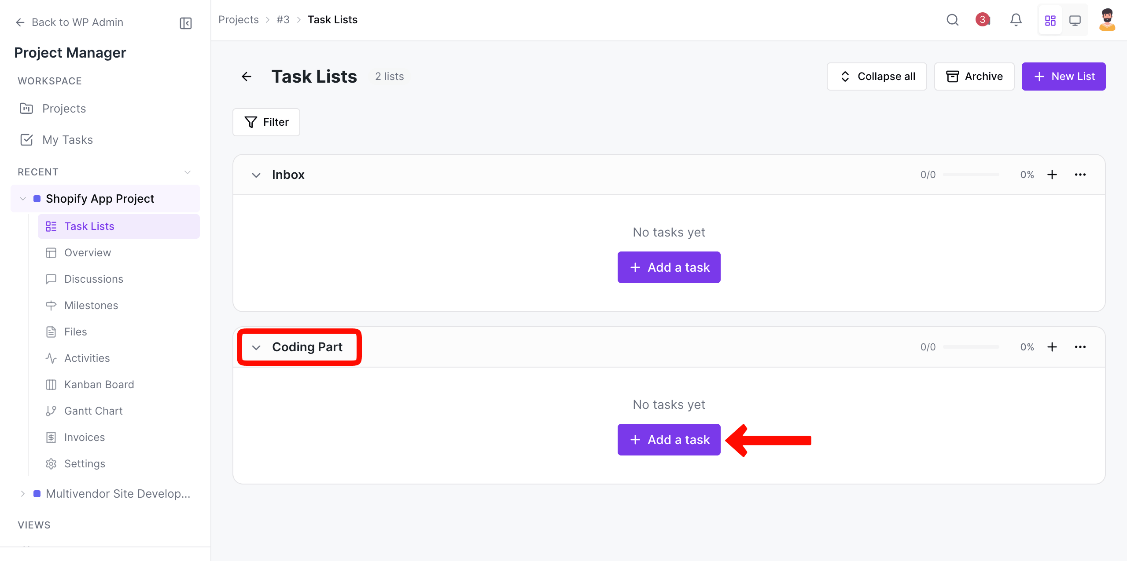The image size is (1127, 561).
Task: Open notifications via the bell icon
Action: 1016,20
